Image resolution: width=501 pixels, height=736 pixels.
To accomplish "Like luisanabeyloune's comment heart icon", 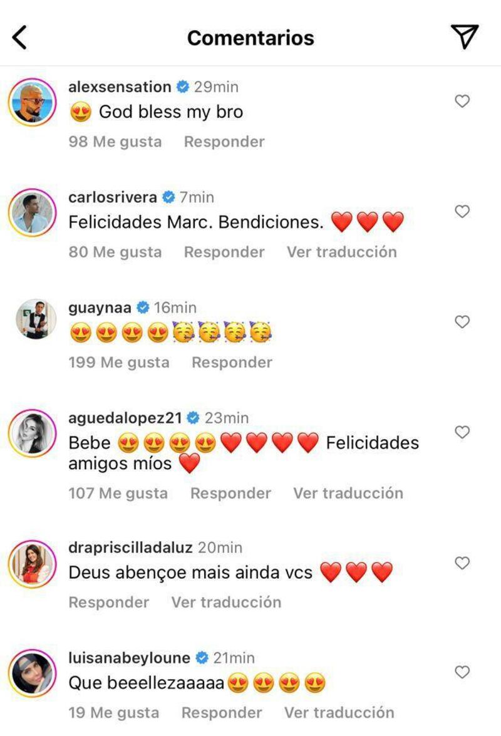I will [462, 672].
